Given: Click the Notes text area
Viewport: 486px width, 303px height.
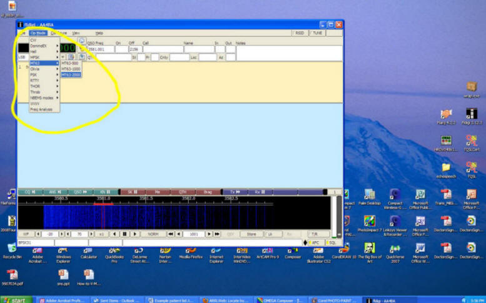Looking at the screenshot, I should pyautogui.click(x=289, y=53).
